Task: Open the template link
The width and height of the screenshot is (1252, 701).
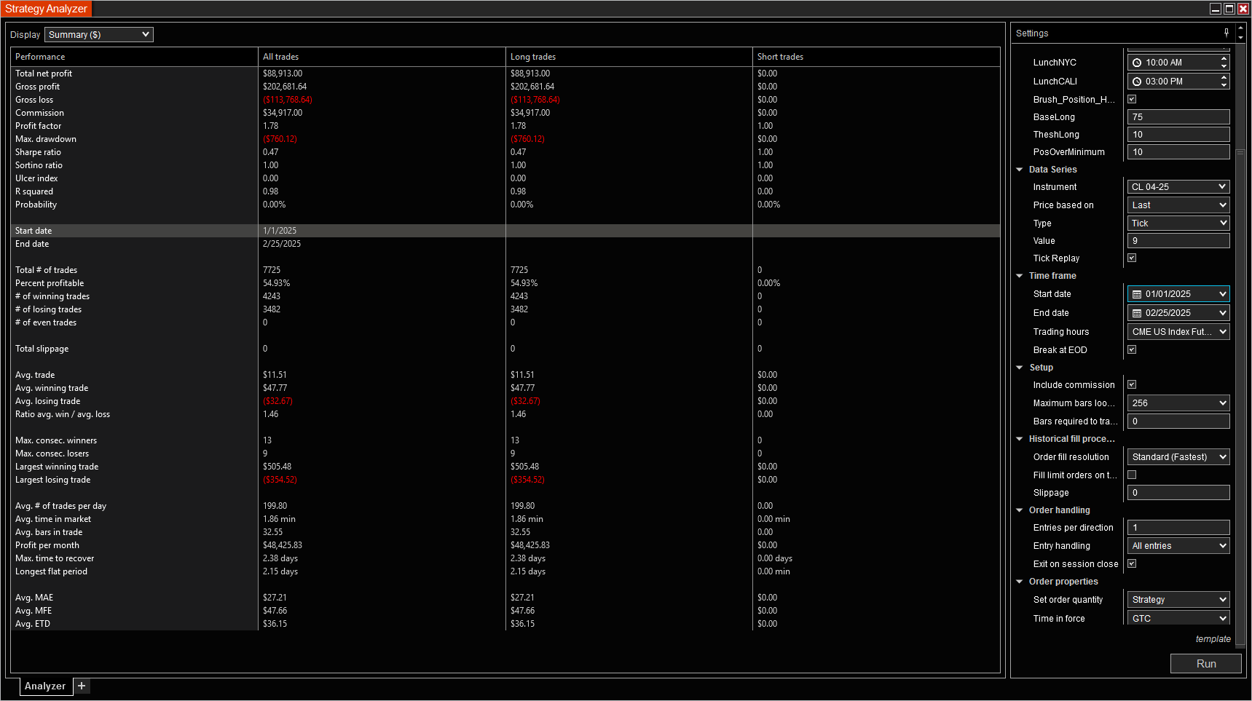Action: coord(1213,639)
